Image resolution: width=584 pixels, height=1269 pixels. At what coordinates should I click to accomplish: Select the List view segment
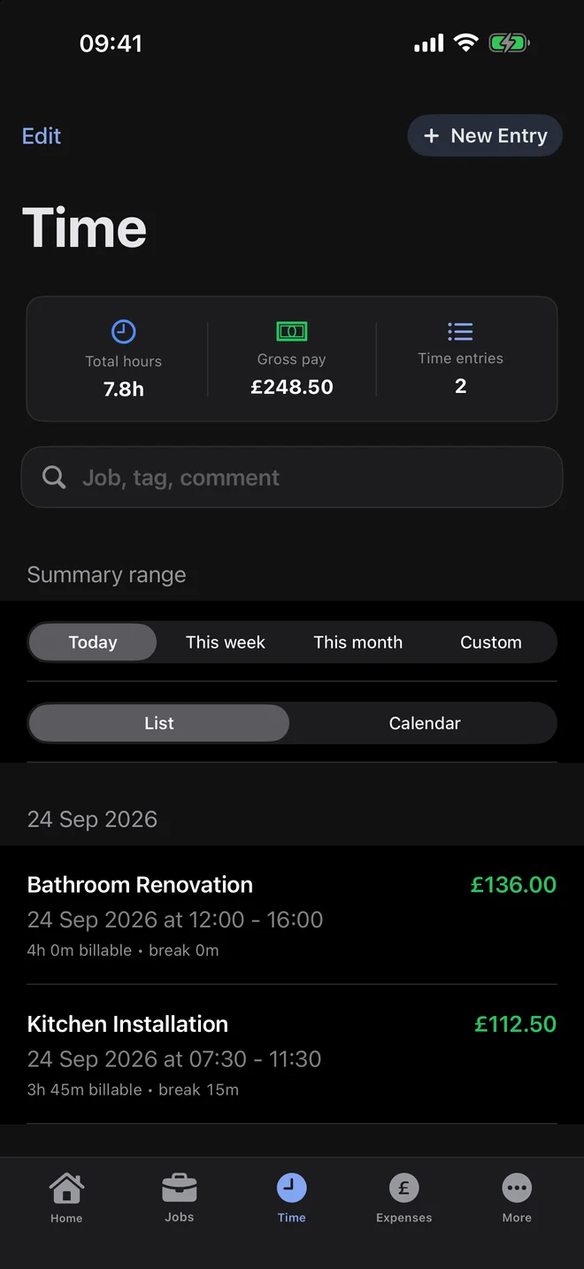(x=159, y=723)
